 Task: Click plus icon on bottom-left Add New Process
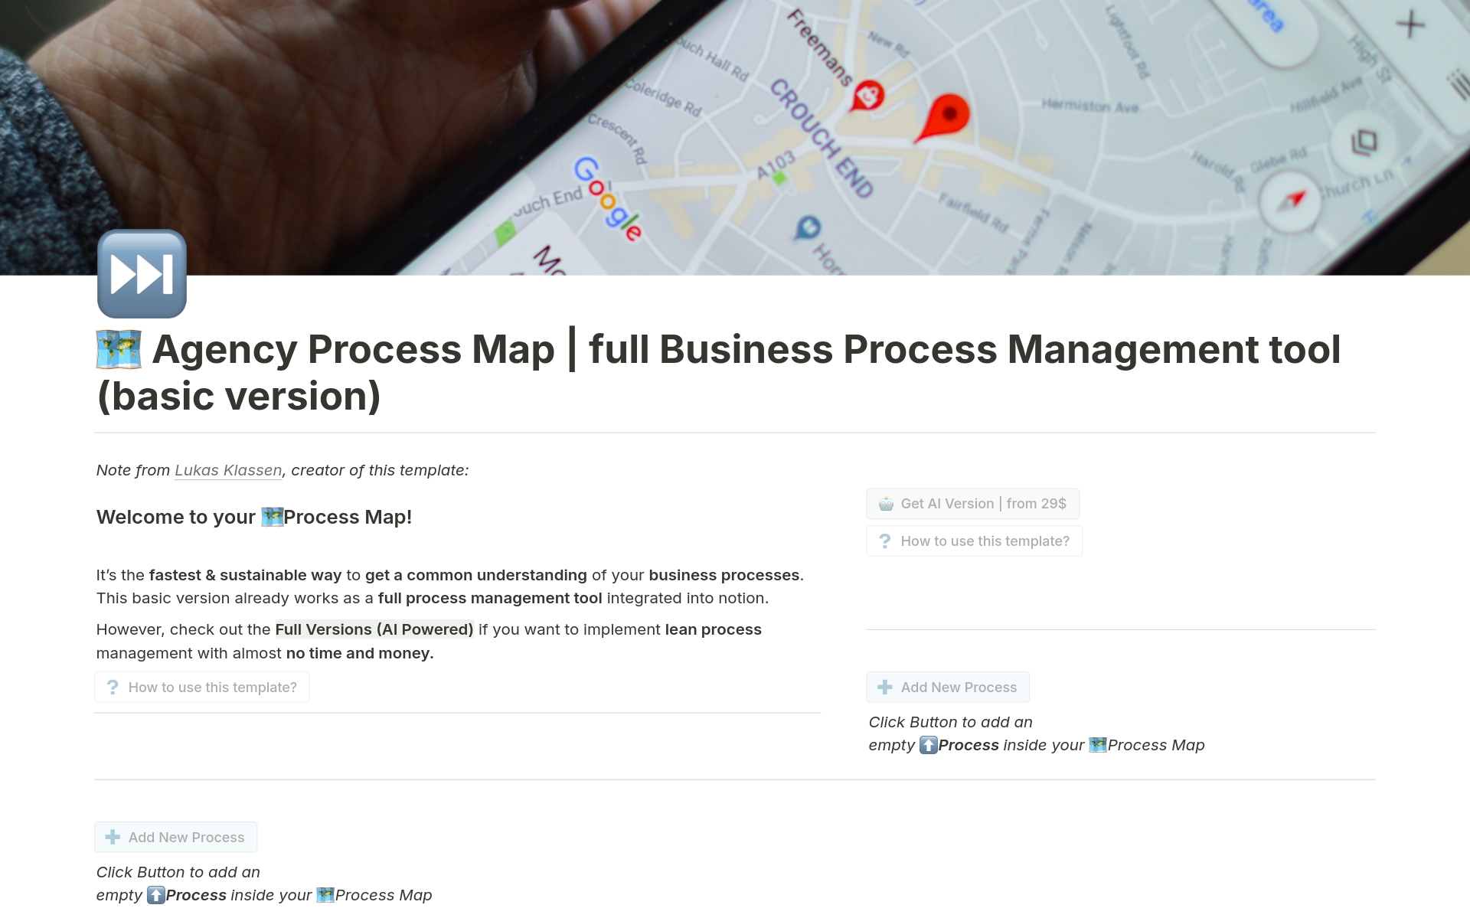coord(113,838)
